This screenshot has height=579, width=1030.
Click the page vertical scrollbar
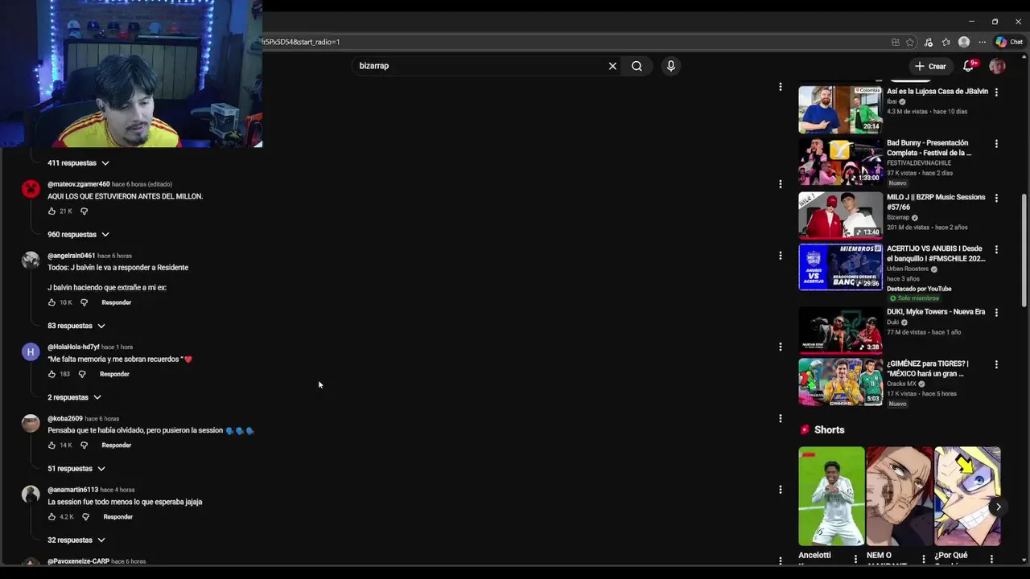coord(1024,249)
